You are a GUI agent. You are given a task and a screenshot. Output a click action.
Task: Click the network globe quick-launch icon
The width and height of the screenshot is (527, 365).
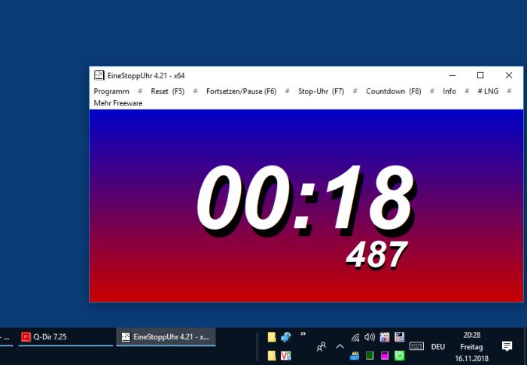(285, 337)
